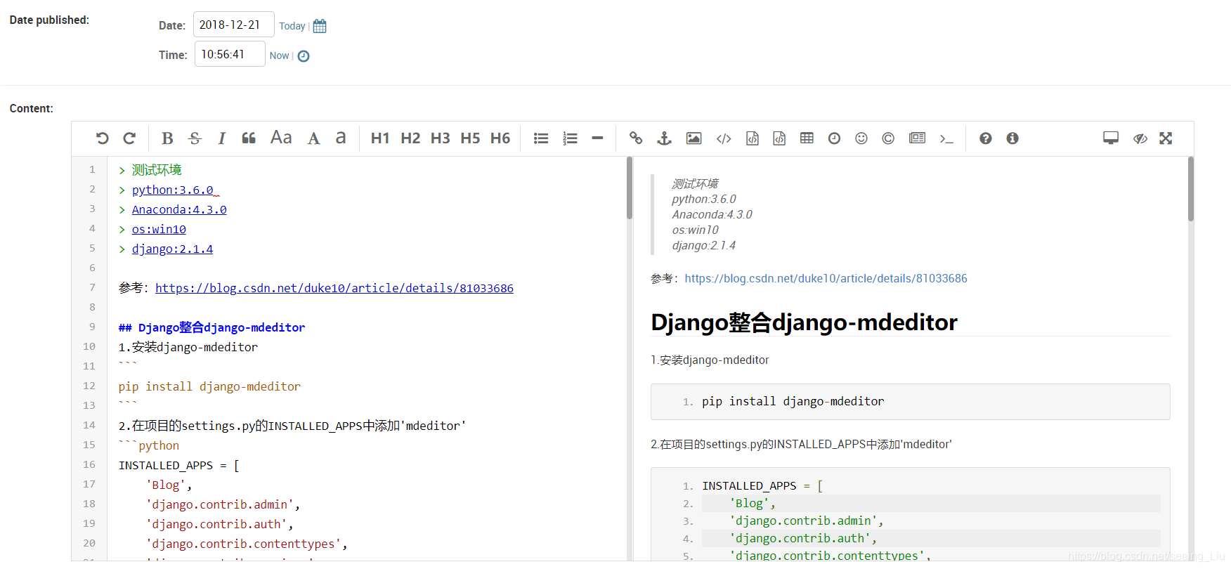This screenshot has height=569, width=1231.
Task: Convert selection to uppercase A
Action: tap(314, 138)
